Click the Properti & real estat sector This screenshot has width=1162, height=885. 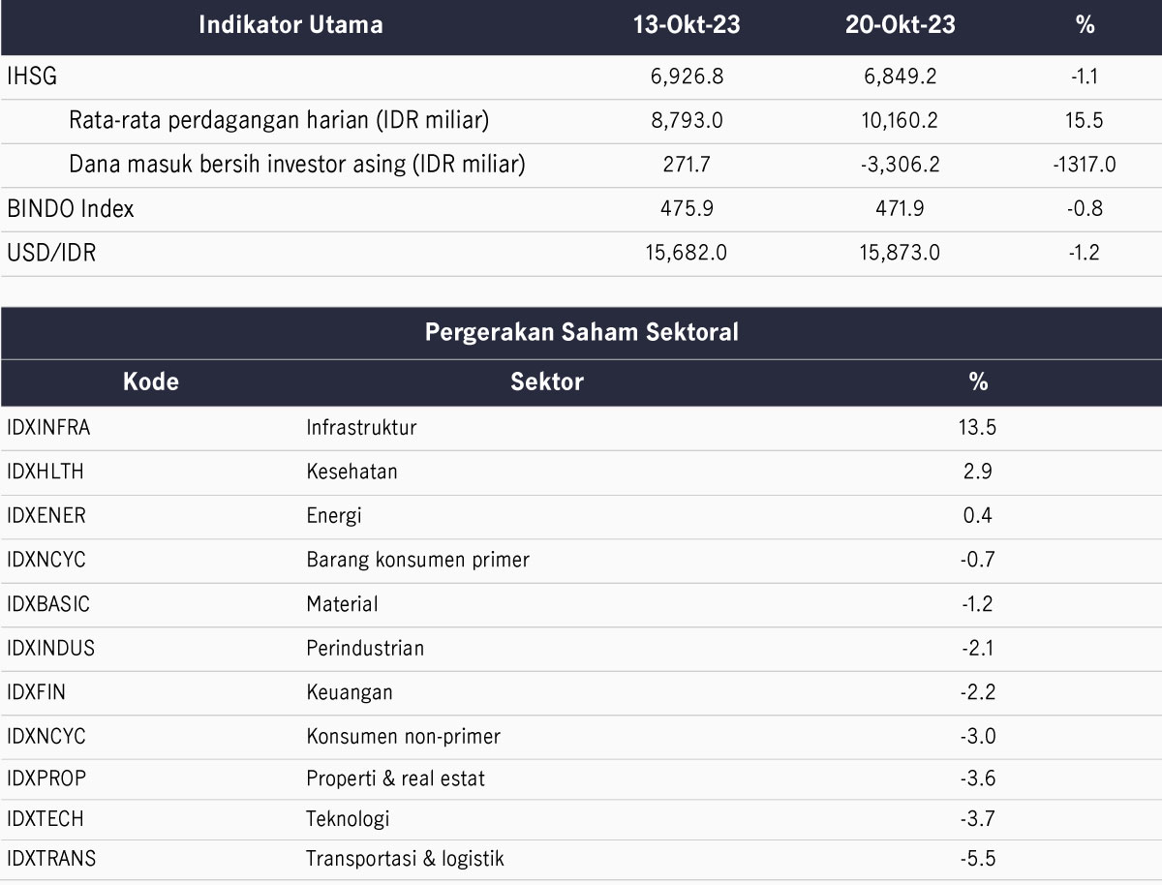(x=395, y=778)
